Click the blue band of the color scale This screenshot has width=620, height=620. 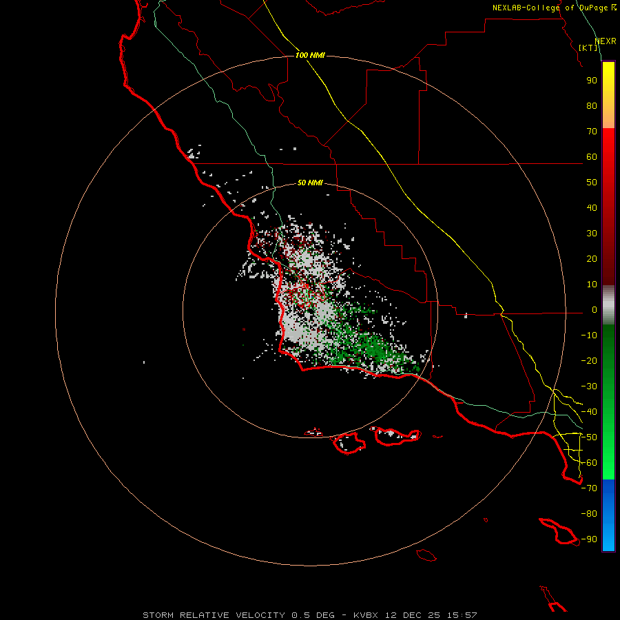[x=608, y=515]
